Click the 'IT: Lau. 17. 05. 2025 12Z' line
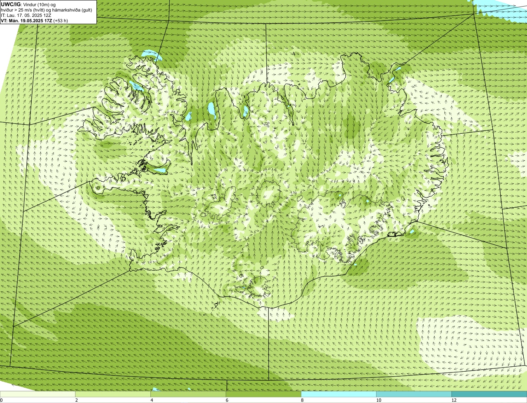This screenshot has height=403, width=527. pos(26,15)
